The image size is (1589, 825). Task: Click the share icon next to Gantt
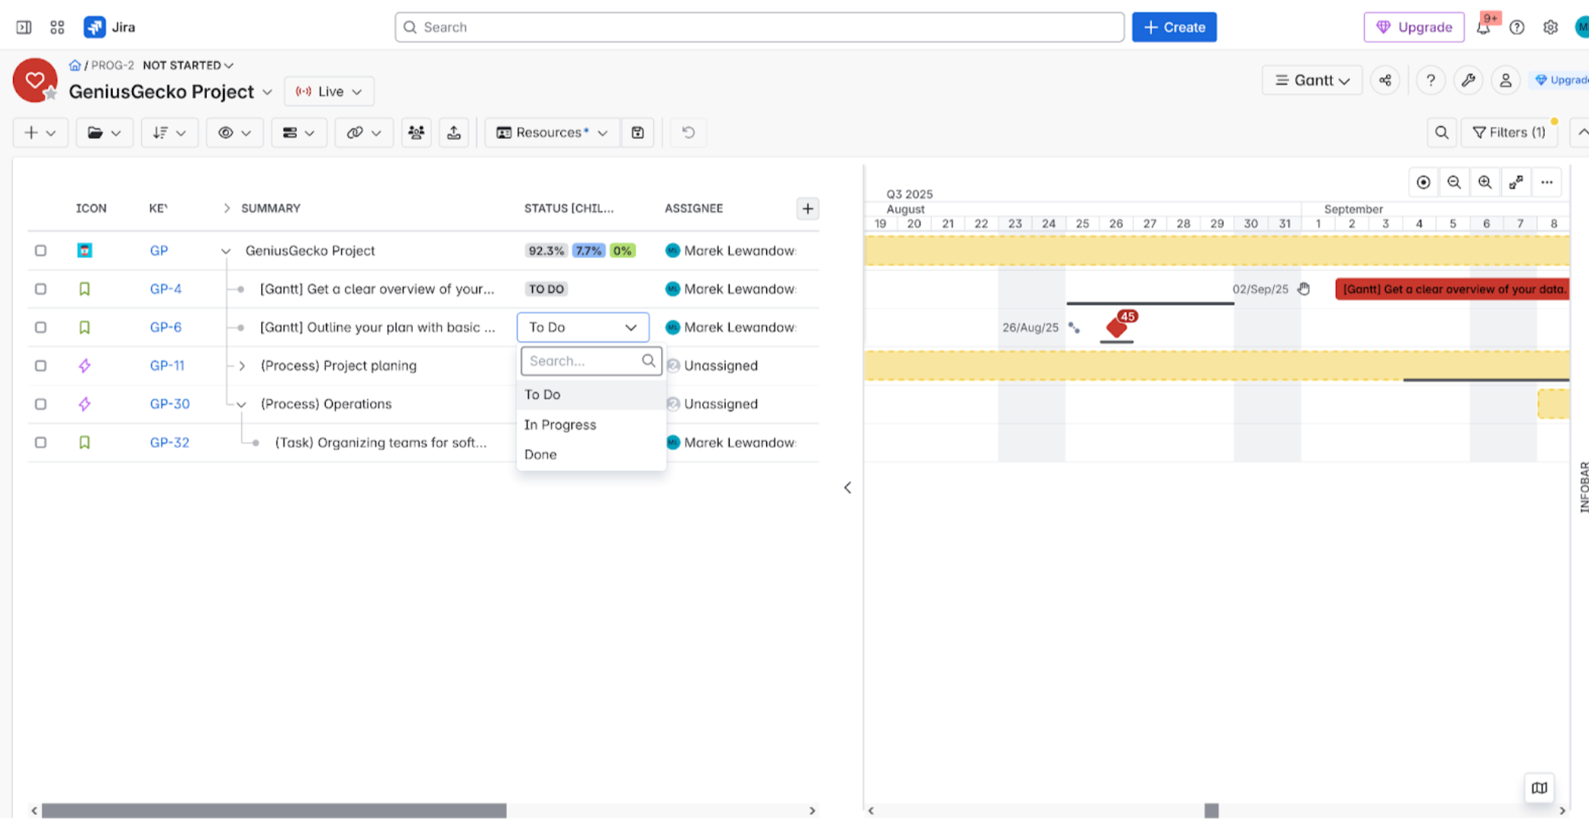click(1385, 80)
